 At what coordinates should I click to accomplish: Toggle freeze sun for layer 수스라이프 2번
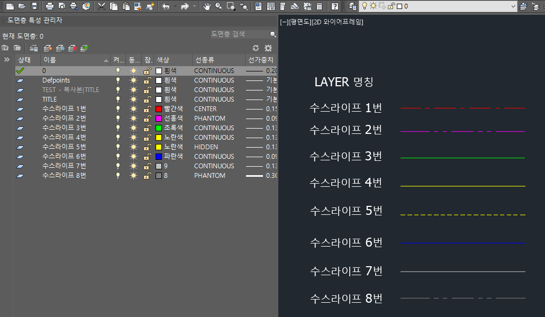[x=133, y=119]
